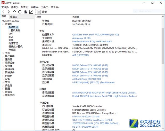Select the 2017-02-04 / 09:16 date value
Screen dimensions: 165x131
[81, 24]
